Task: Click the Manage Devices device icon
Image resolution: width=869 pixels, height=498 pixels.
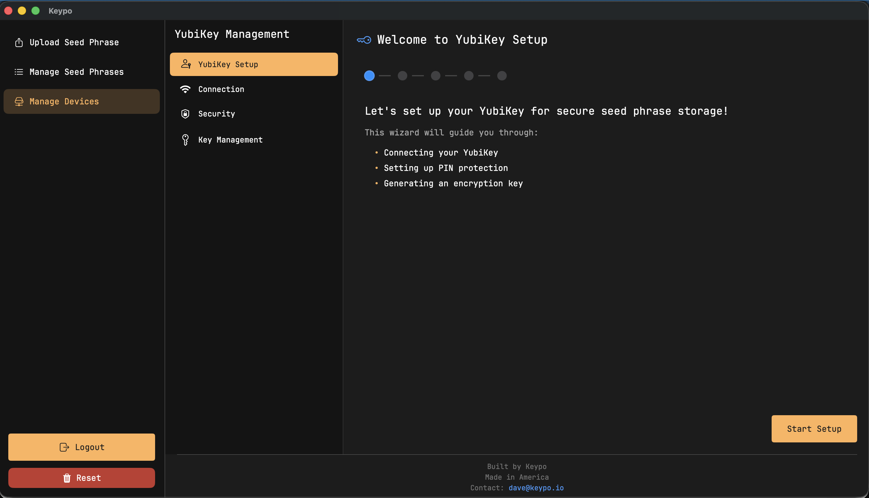Action: (x=19, y=101)
